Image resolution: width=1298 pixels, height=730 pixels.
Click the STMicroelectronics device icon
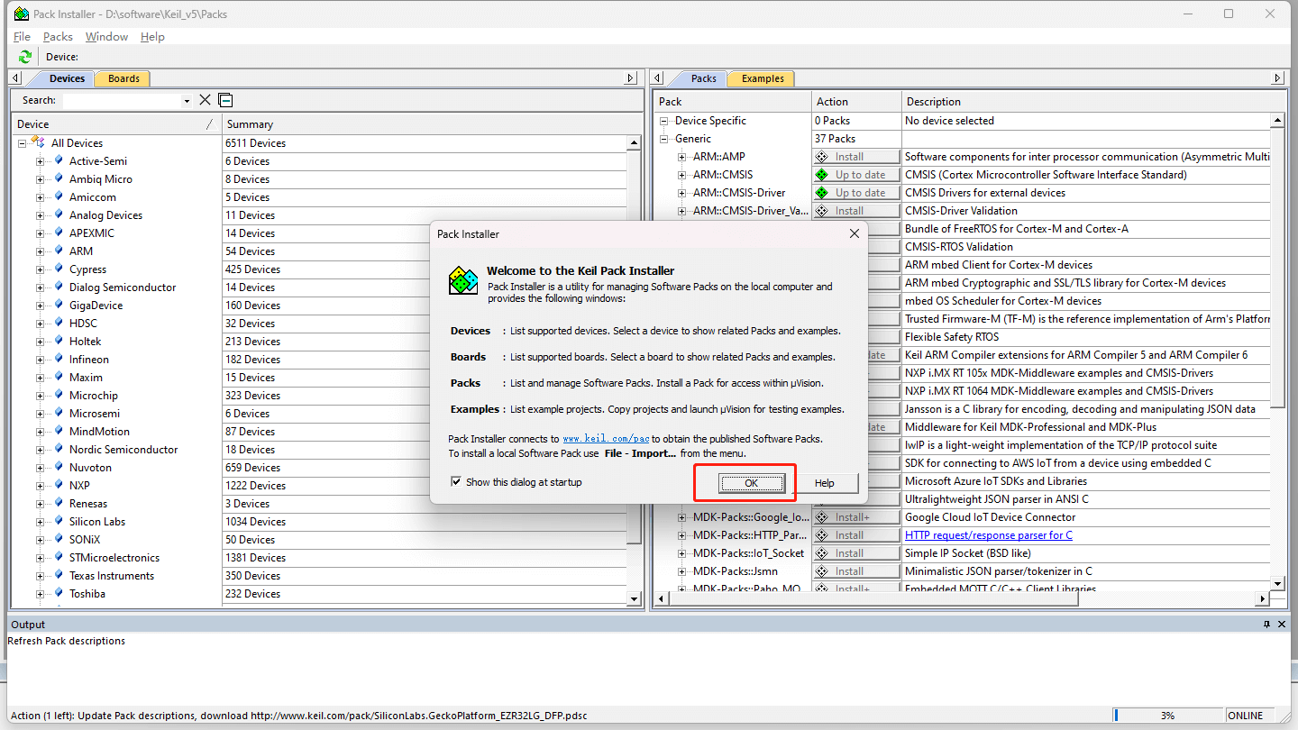59,557
